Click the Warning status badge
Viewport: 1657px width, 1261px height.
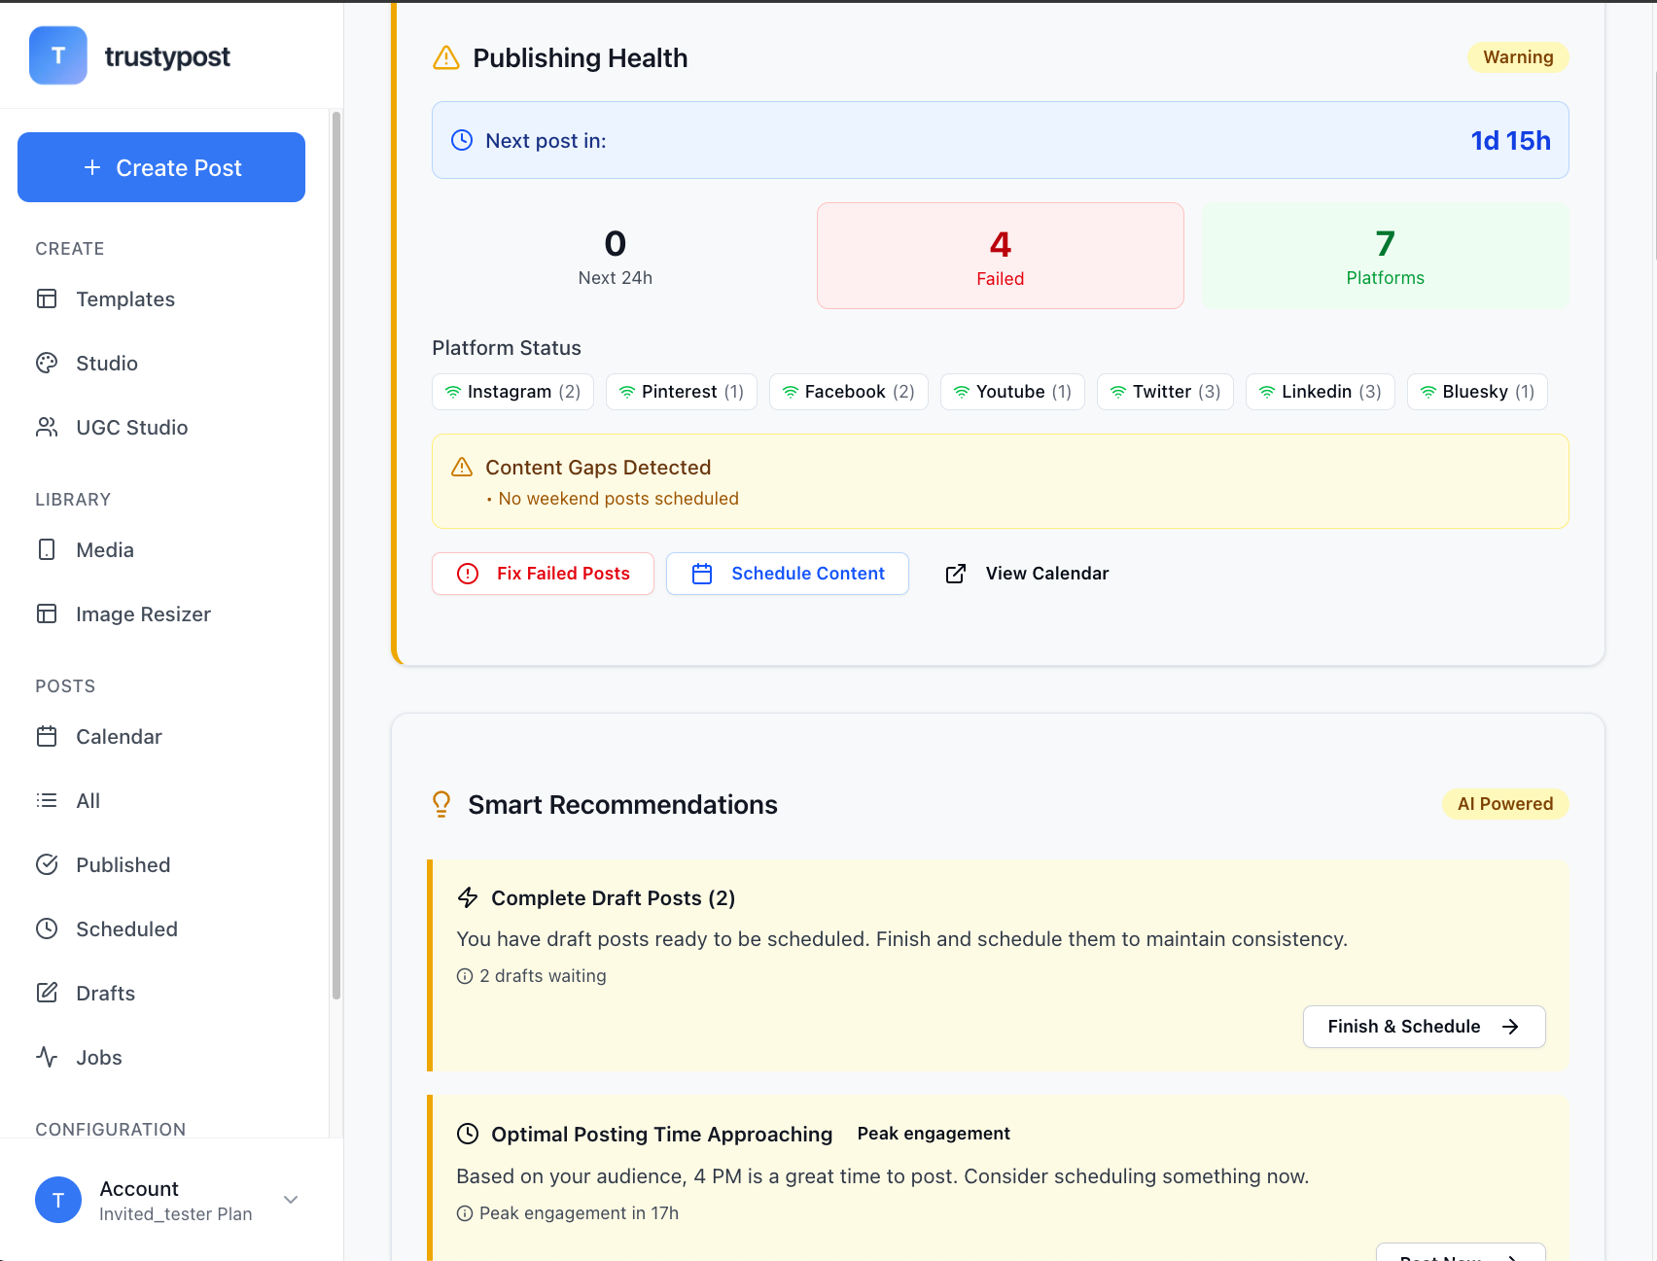coord(1518,57)
